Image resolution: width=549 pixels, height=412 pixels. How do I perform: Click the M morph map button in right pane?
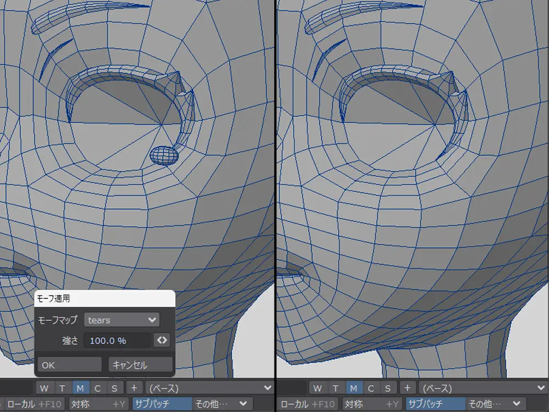[353, 388]
